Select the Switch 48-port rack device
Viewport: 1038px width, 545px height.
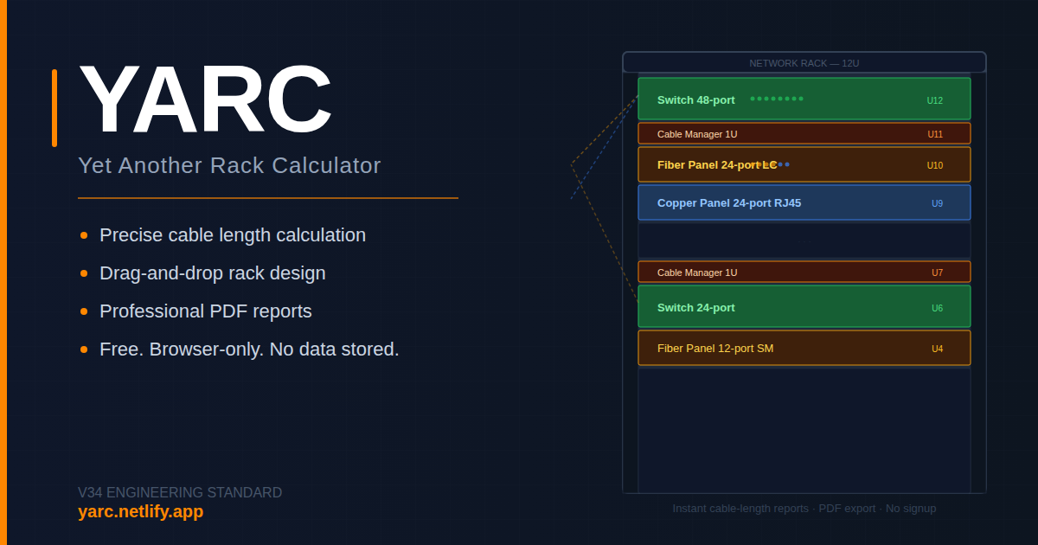tap(804, 99)
